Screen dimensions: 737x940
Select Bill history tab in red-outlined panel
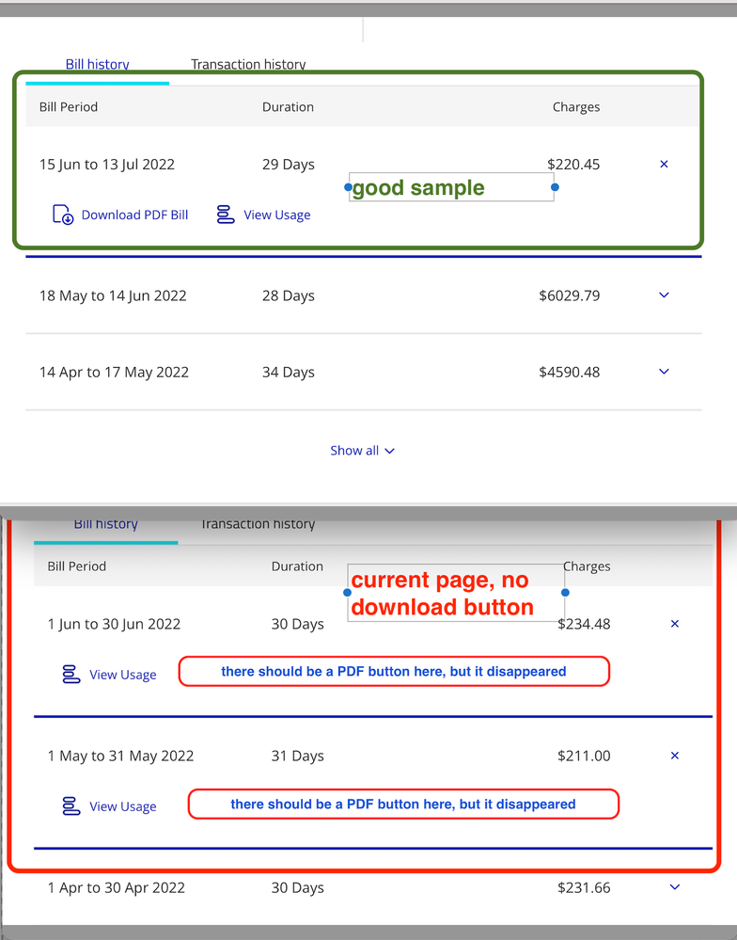pyautogui.click(x=105, y=525)
